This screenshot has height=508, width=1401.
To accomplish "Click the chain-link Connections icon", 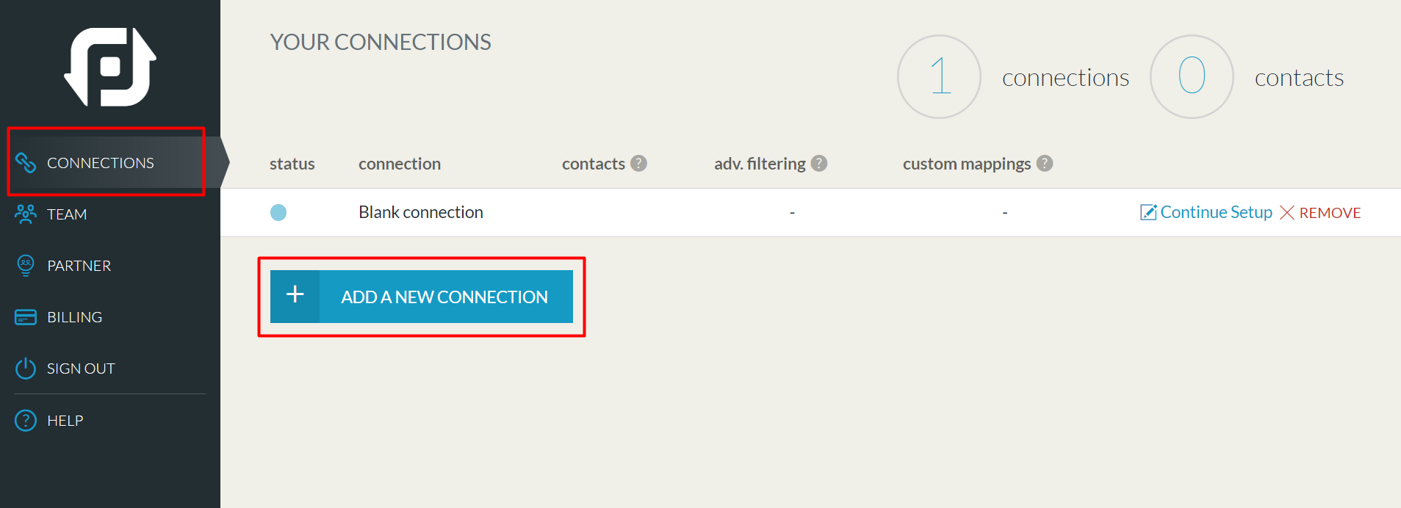I will tap(26, 162).
